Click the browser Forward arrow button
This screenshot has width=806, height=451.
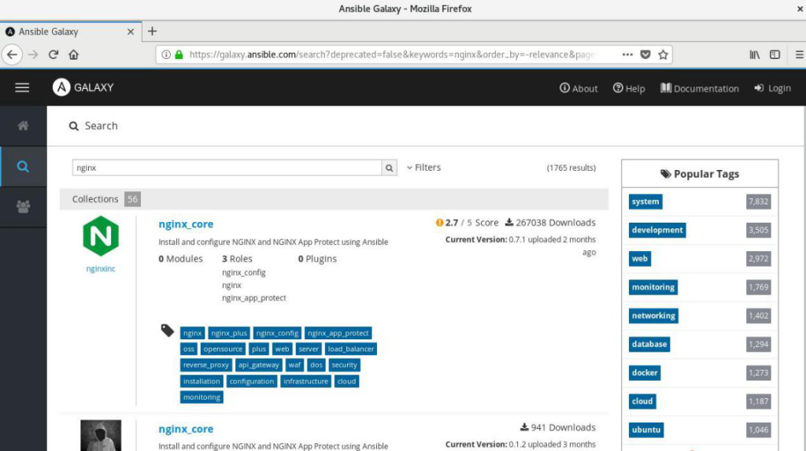[x=33, y=54]
